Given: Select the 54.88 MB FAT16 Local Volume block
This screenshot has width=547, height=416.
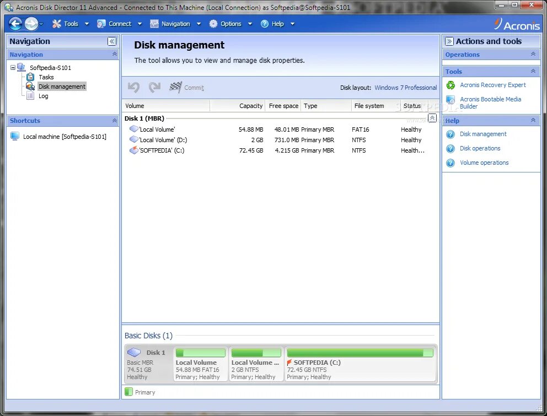Looking at the screenshot, I should (x=200, y=364).
